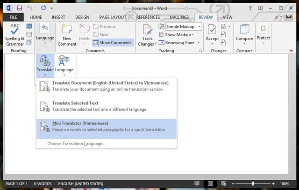Open the Simple Markup display combo box
The width and height of the screenshot is (299, 190).
pyautogui.click(x=184, y=27)
